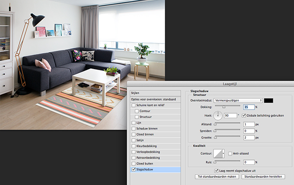Viewport: 294px width, 185px height.
Task: Uncheck the Slagschaduw checkbox
Action: pos(134,169)
